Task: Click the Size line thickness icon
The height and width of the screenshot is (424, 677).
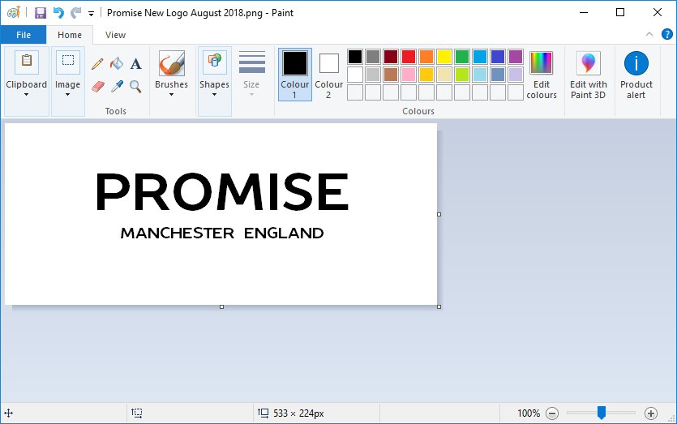Action: pos(251,62)
